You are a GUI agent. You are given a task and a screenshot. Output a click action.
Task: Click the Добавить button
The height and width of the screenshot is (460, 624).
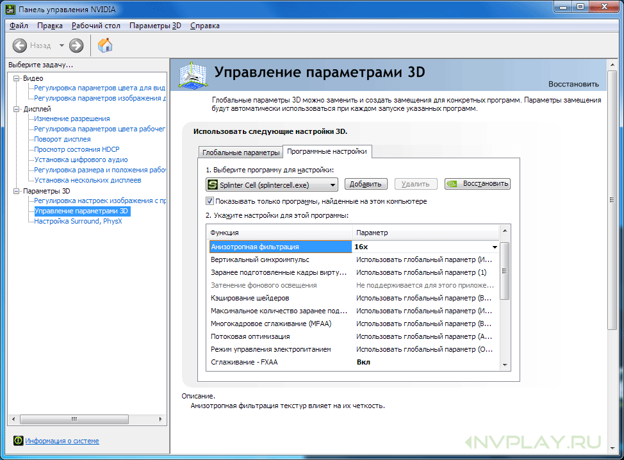point(365,184)
